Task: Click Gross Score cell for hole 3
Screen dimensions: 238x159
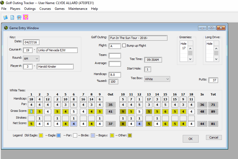Action: tap(48, 112)
